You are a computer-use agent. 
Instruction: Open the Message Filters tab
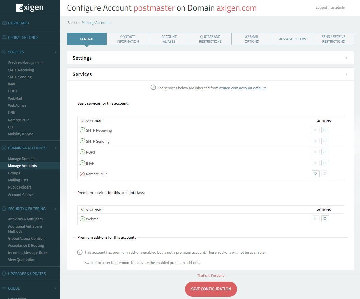point(292,39)
